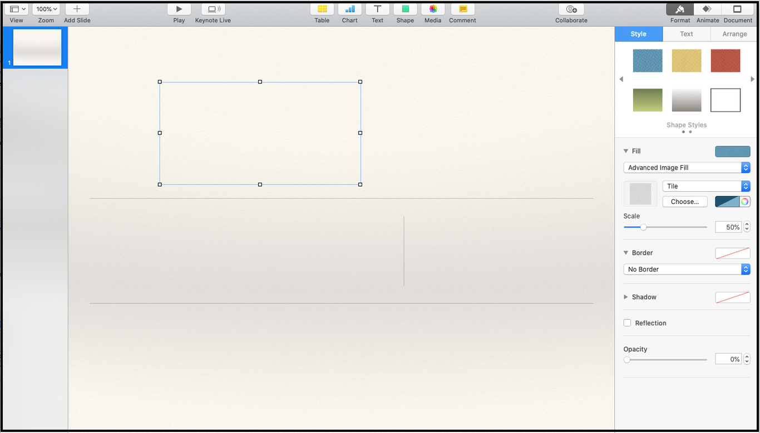Screen dimensions: 760x433
Task: Insert a Chart from the toolbar
Action: pyautogui.click(x=349, y=9)
